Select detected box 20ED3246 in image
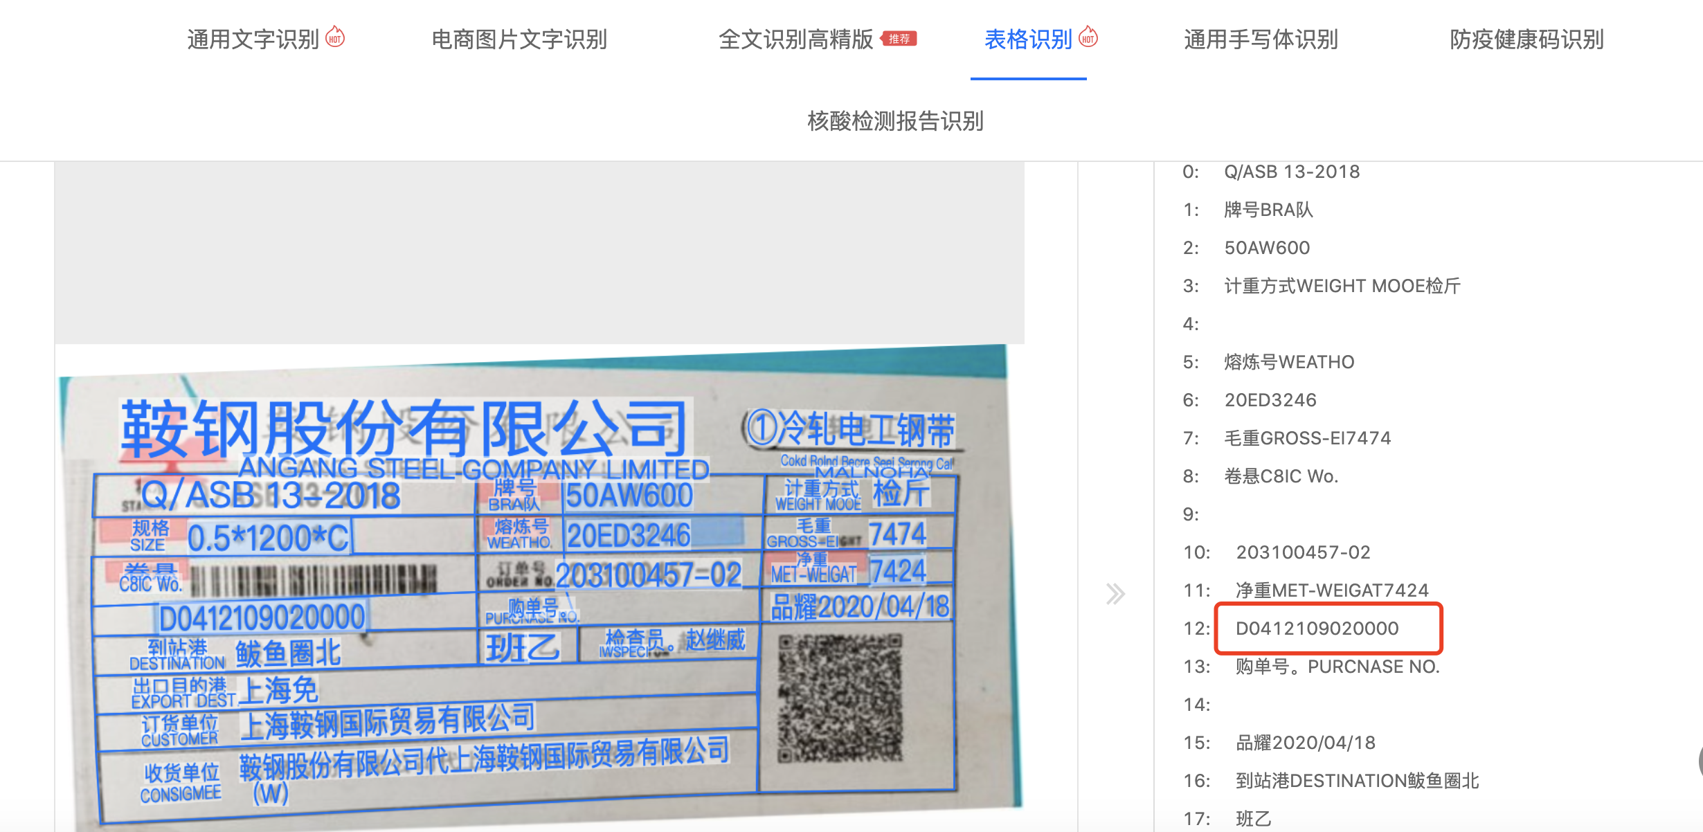 pyautogui.click(x=629, y=535)
